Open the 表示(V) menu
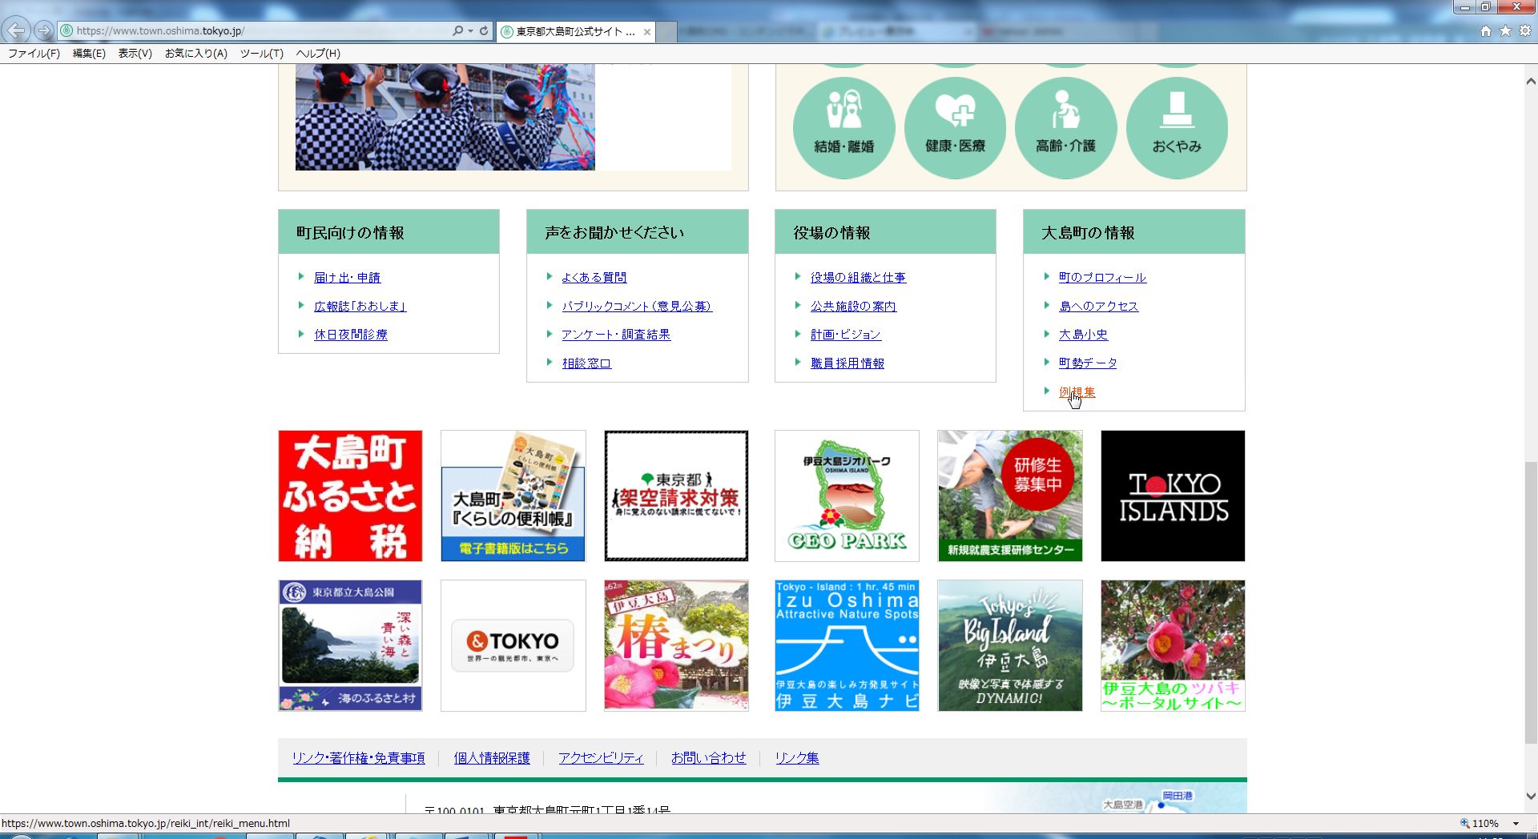Image resolution: width=1538 pixels, height=839 pixels. tap(135, 54)
